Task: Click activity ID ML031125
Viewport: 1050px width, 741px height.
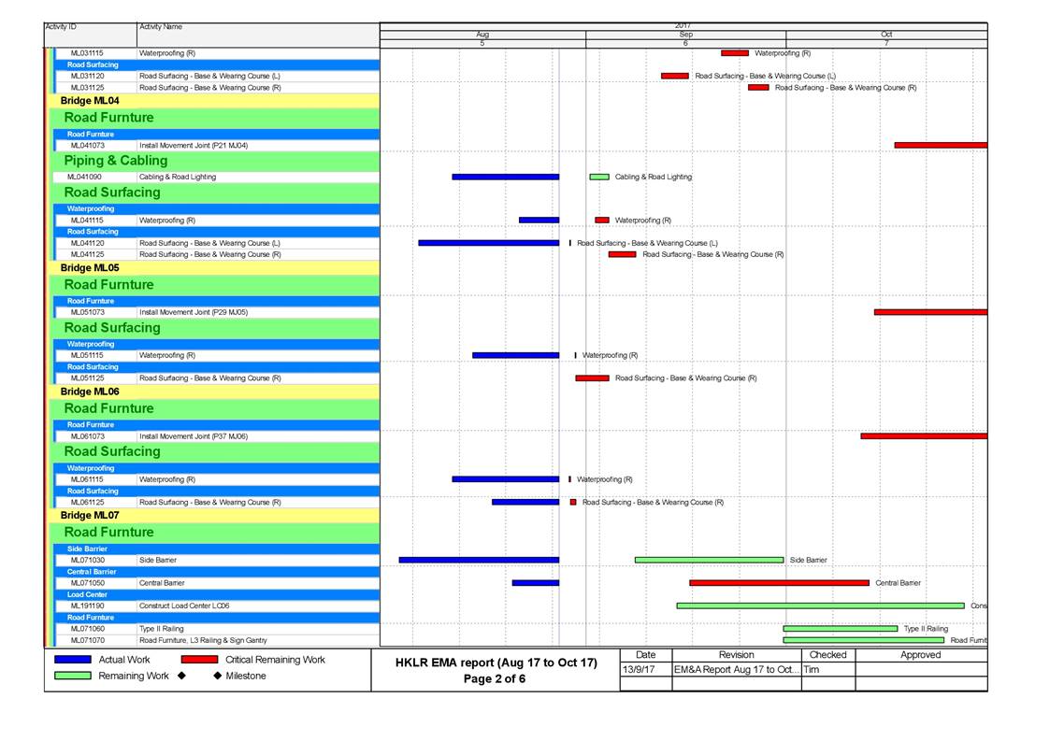Action: point(87,88)
